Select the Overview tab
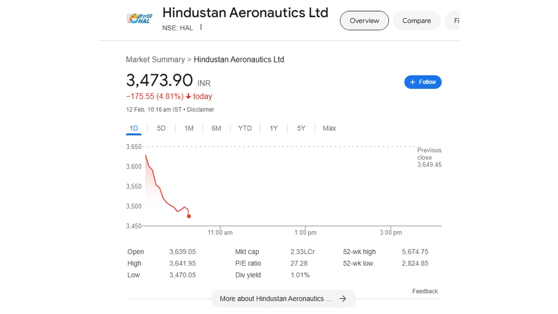 click(364, 21)
